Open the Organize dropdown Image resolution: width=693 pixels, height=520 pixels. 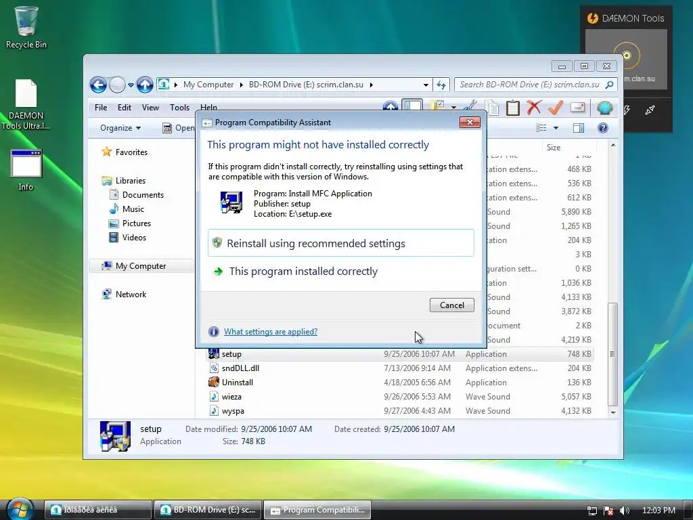tap(120, 128)
